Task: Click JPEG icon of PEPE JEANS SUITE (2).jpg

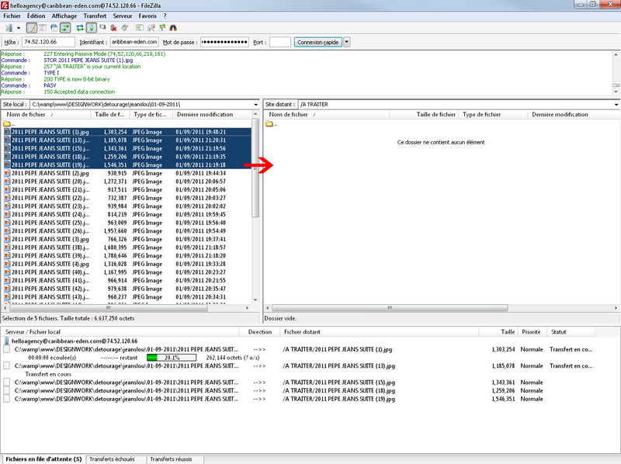Action: tap(7, 173)
